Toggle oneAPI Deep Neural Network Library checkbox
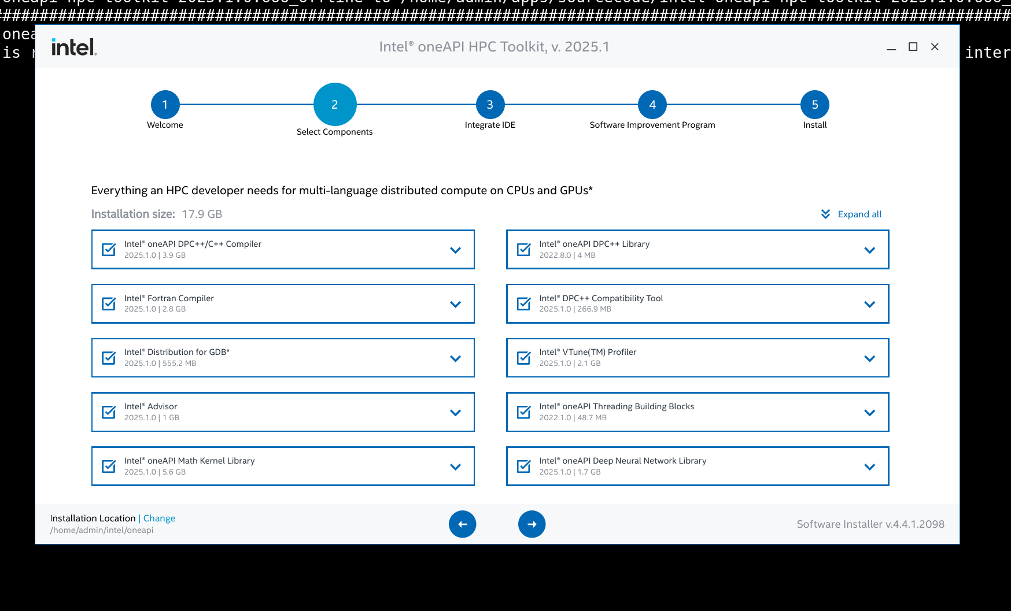The image size is (1011, 611). coord(524,466)
